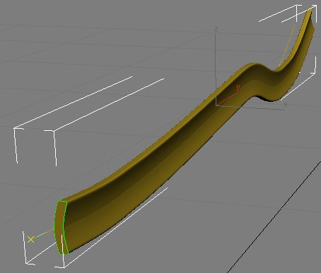Click the red y axis label

(x=238, y=87)
